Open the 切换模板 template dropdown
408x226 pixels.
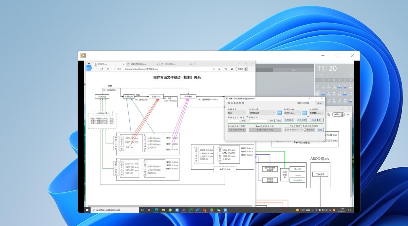(x=316, y=113)
